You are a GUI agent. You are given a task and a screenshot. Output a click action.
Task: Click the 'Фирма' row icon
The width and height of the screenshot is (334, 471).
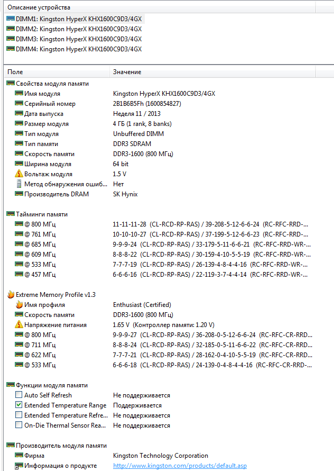(19, 455)
